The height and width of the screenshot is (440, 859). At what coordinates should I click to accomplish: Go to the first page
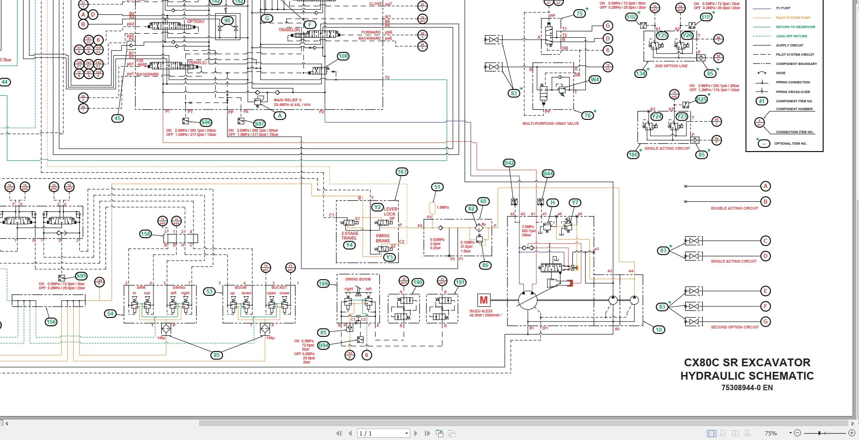tap(339, 433)
